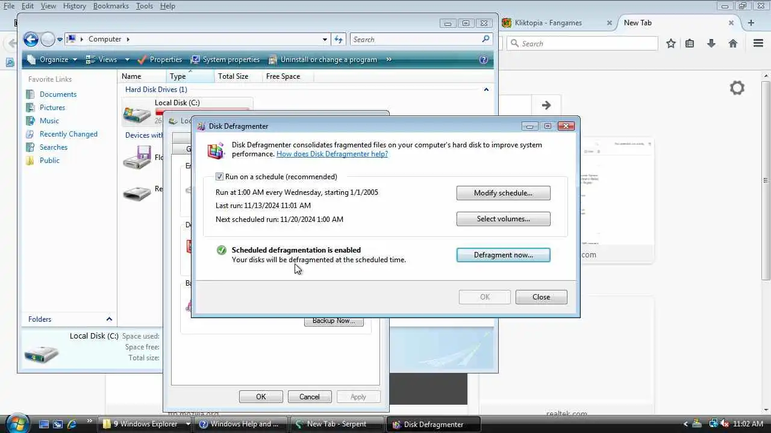771x433 pixels.
Task: Switch to New Tab - Serpent taskbar button
Action: pyautogui.click(x=337, y=424)
